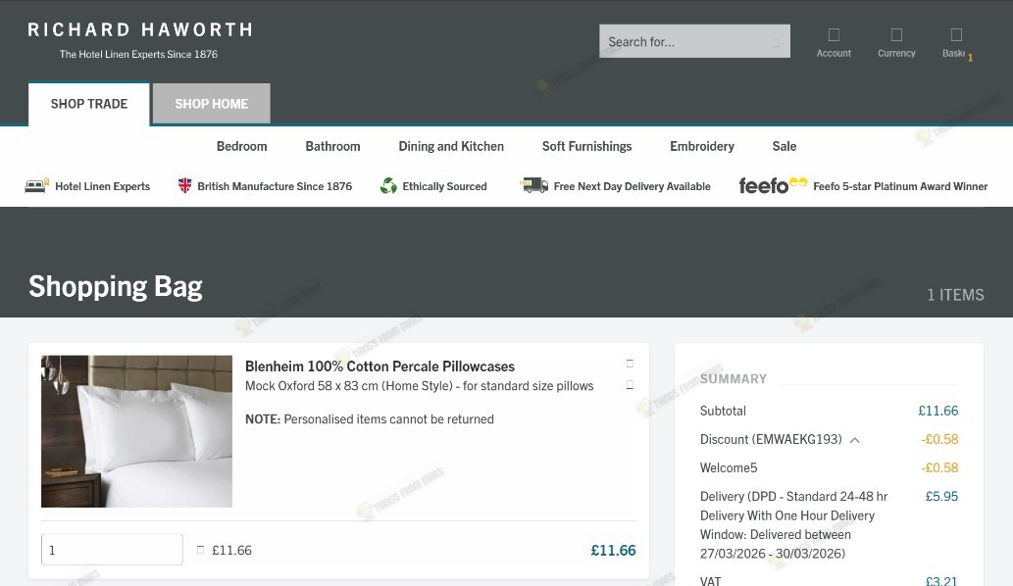Click the feefo logo

773,186
